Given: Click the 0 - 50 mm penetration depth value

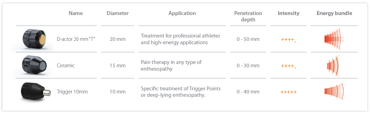Looking at the screenshot, I should pyautogui.click(x=248, y=39).
